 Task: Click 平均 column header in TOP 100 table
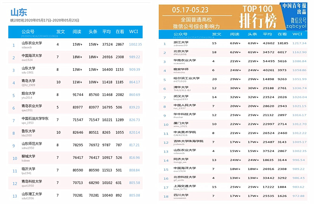(268, 34)
